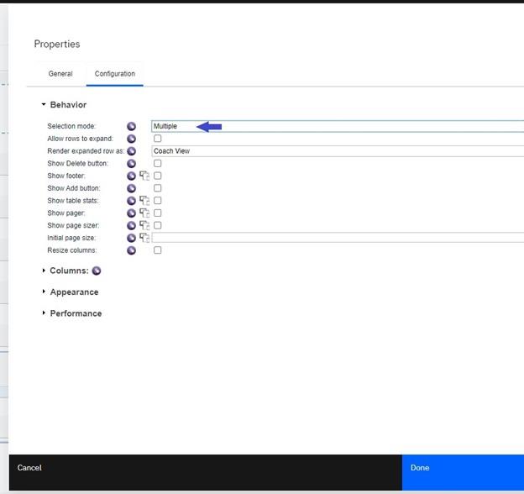The width and height of the screenshot is (524, 494).
Task: Click the binding icon beside Show Add button
Action: point(131,188)
